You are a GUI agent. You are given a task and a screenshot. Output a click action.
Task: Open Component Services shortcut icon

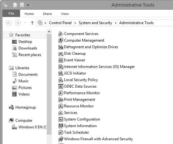(61, 34)
